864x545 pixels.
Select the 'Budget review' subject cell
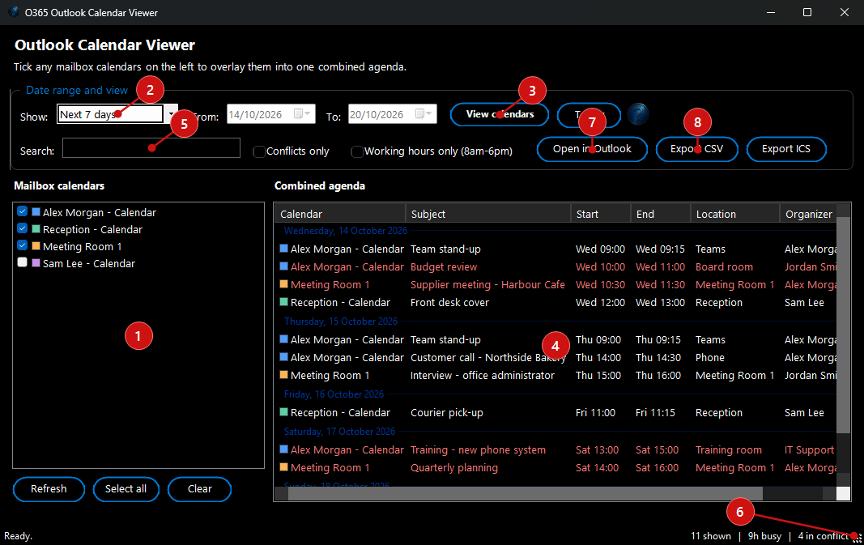click(444, 266)
